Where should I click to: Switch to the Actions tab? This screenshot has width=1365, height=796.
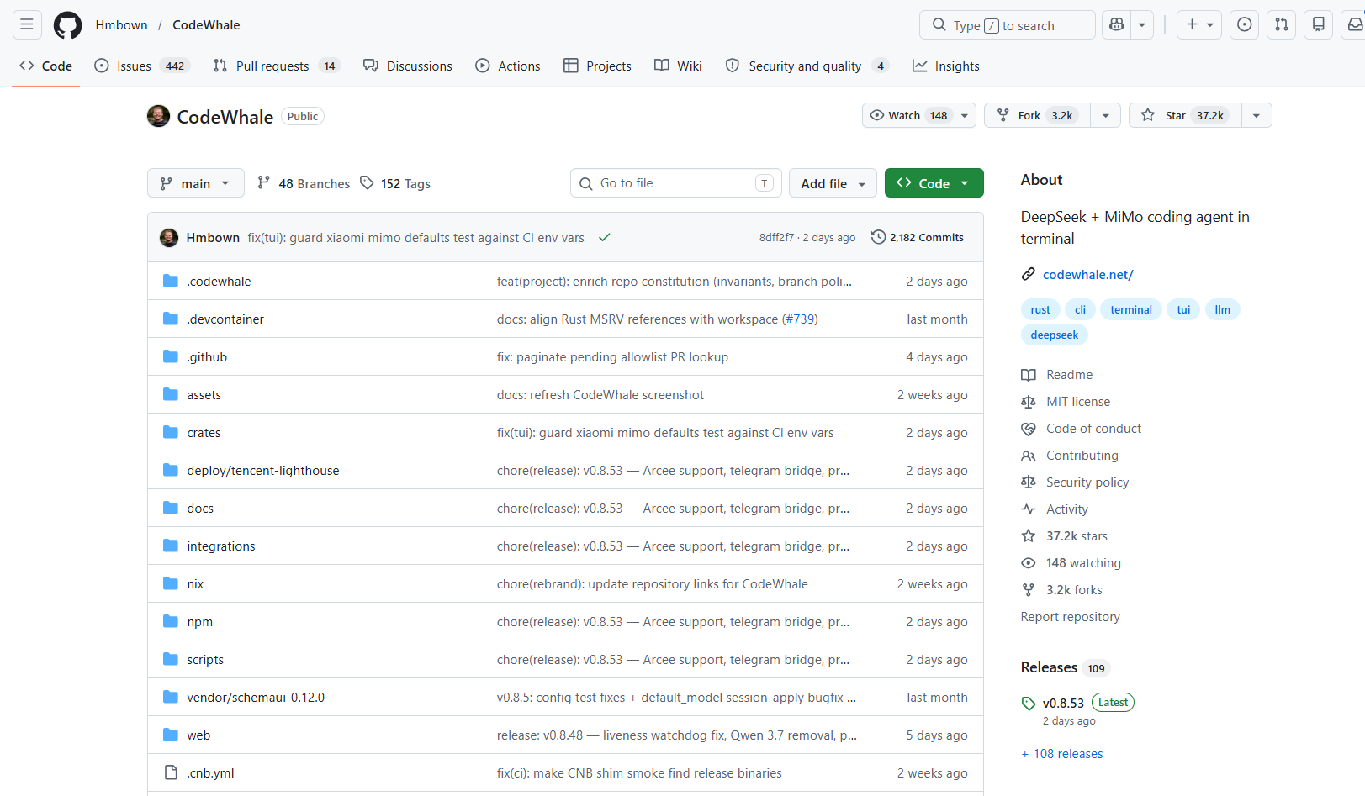point(508,66)
